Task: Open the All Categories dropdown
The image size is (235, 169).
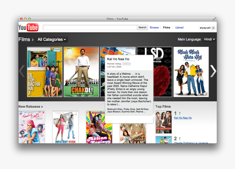Action: 52,40
